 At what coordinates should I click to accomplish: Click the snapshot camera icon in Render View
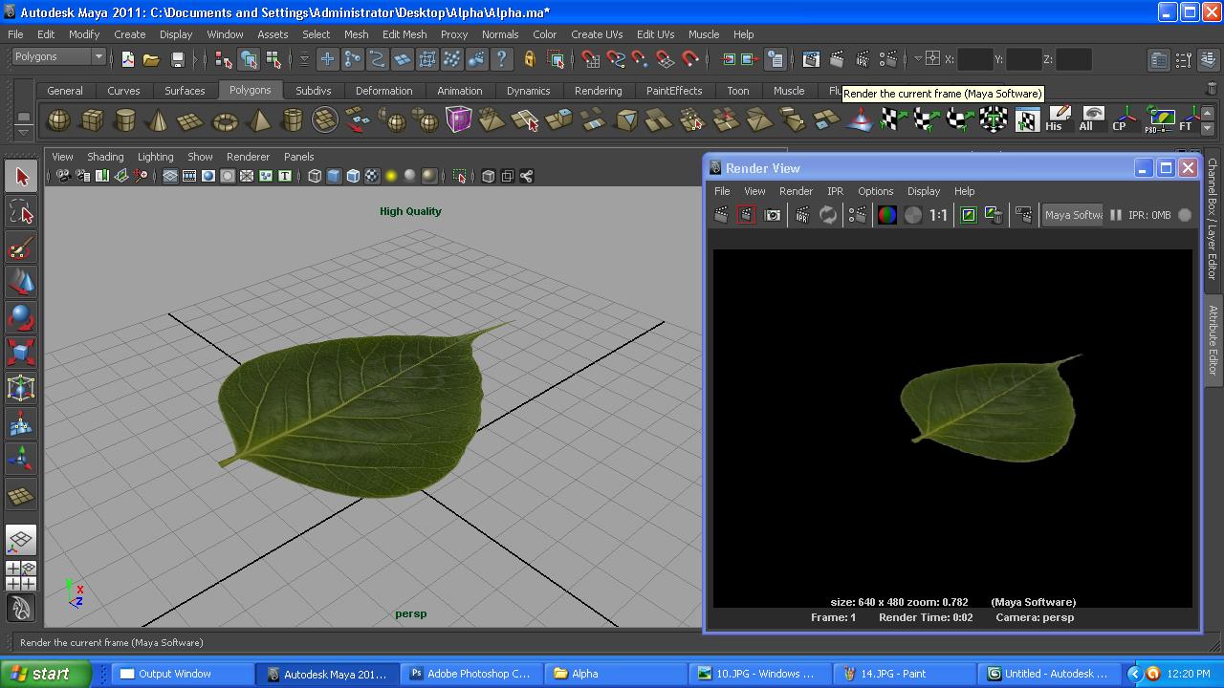pos(773,214)
